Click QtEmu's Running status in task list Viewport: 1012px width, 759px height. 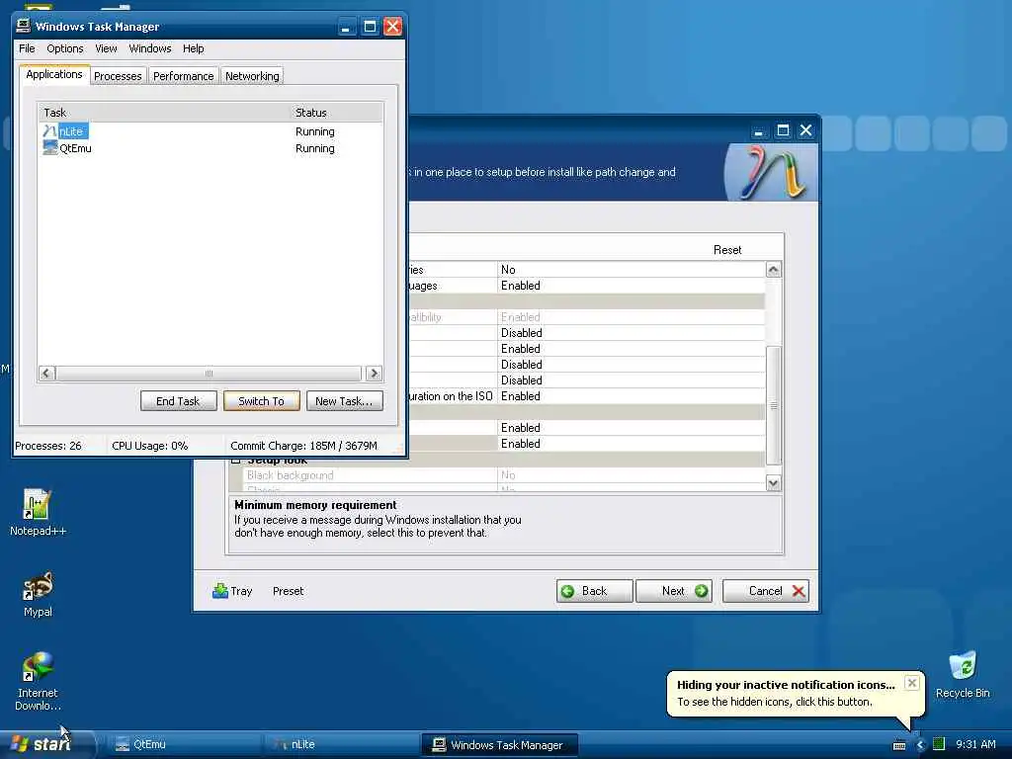(x=315, y=148)
